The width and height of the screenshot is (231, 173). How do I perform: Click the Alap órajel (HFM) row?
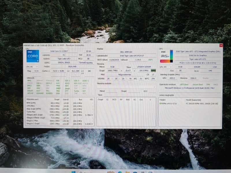(60, 109)
